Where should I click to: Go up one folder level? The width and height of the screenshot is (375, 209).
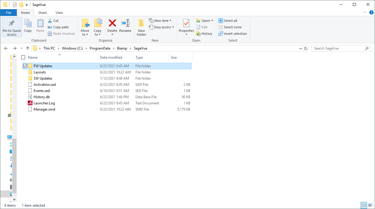pos(28,48)
